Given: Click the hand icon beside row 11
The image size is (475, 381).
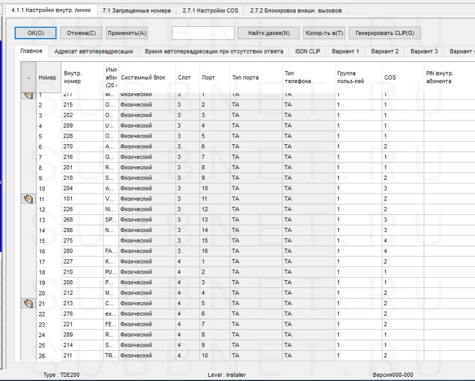Looking at the screenshot, I should tap(28, 199).
